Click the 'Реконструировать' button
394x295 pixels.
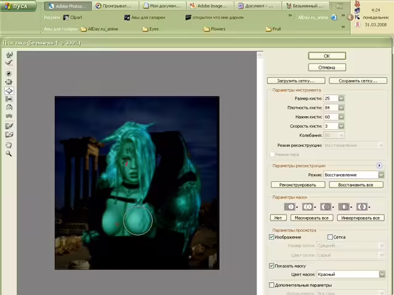[298, 185]
